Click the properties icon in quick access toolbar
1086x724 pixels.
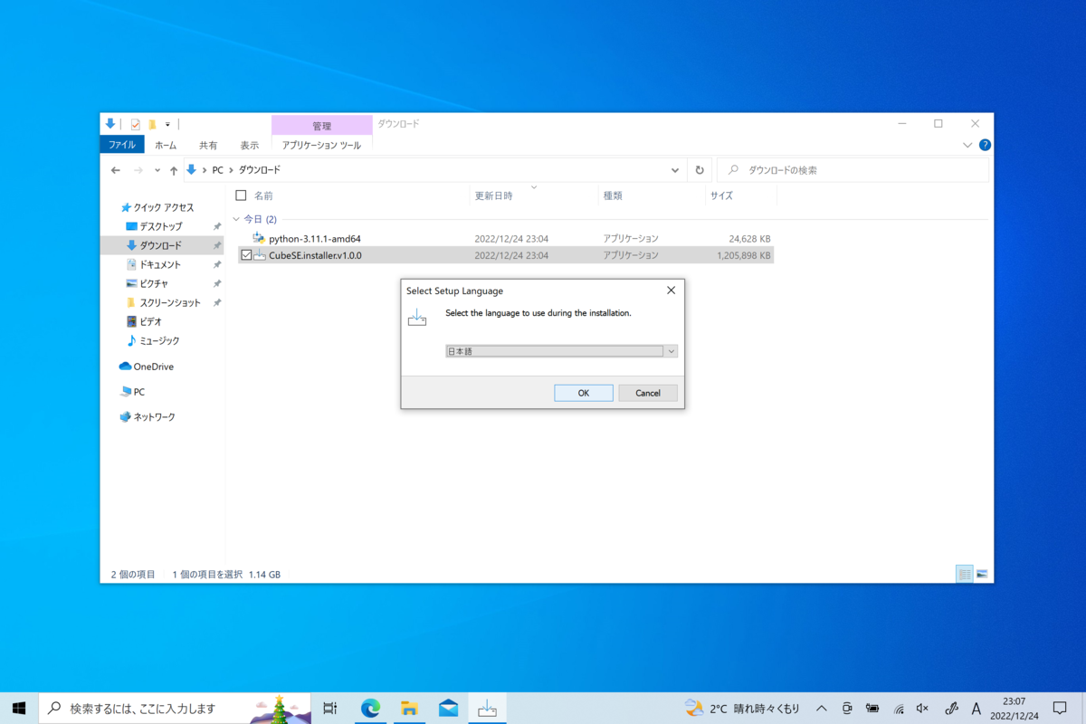click(136, 124)
